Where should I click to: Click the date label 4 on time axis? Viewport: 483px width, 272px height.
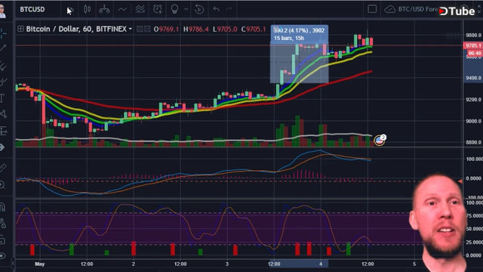pos(321,264)
